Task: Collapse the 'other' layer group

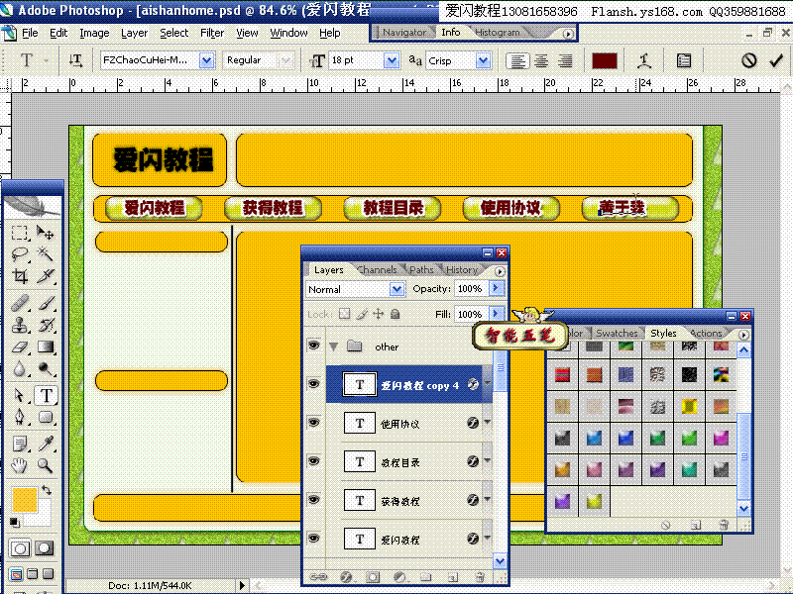Action: tap(334, 346)
